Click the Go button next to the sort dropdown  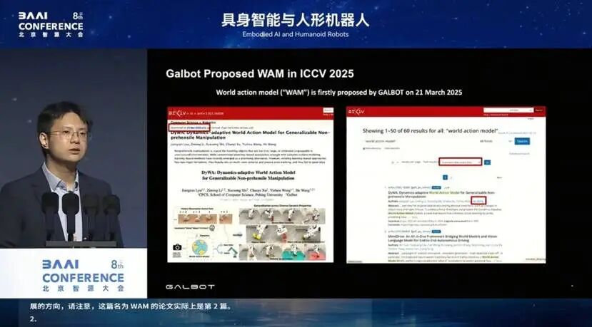pos(487,162)
